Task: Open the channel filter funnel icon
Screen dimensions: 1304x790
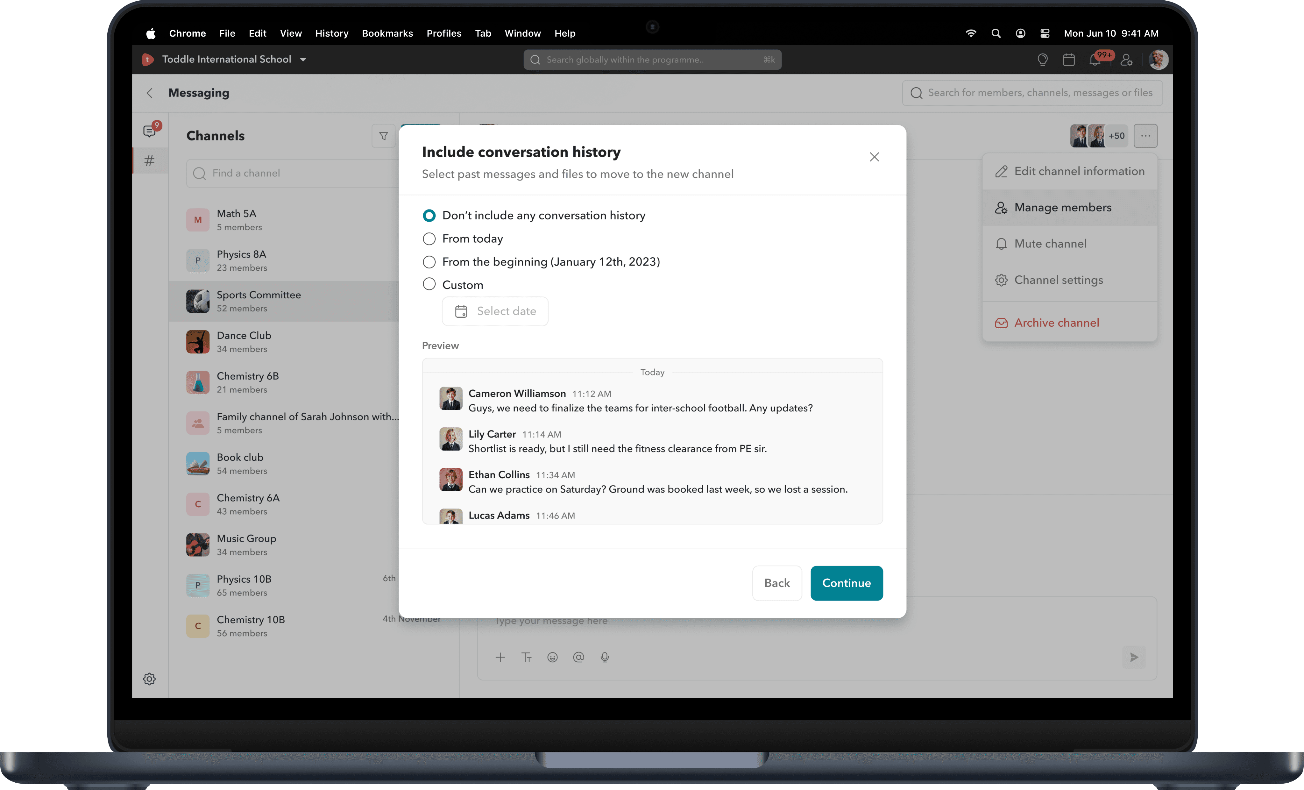Action: (x=383, y=136)
